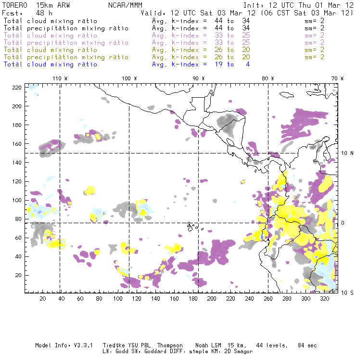
Task: Select the "120" tick label on horizontal axis
Action: [137, 299]
